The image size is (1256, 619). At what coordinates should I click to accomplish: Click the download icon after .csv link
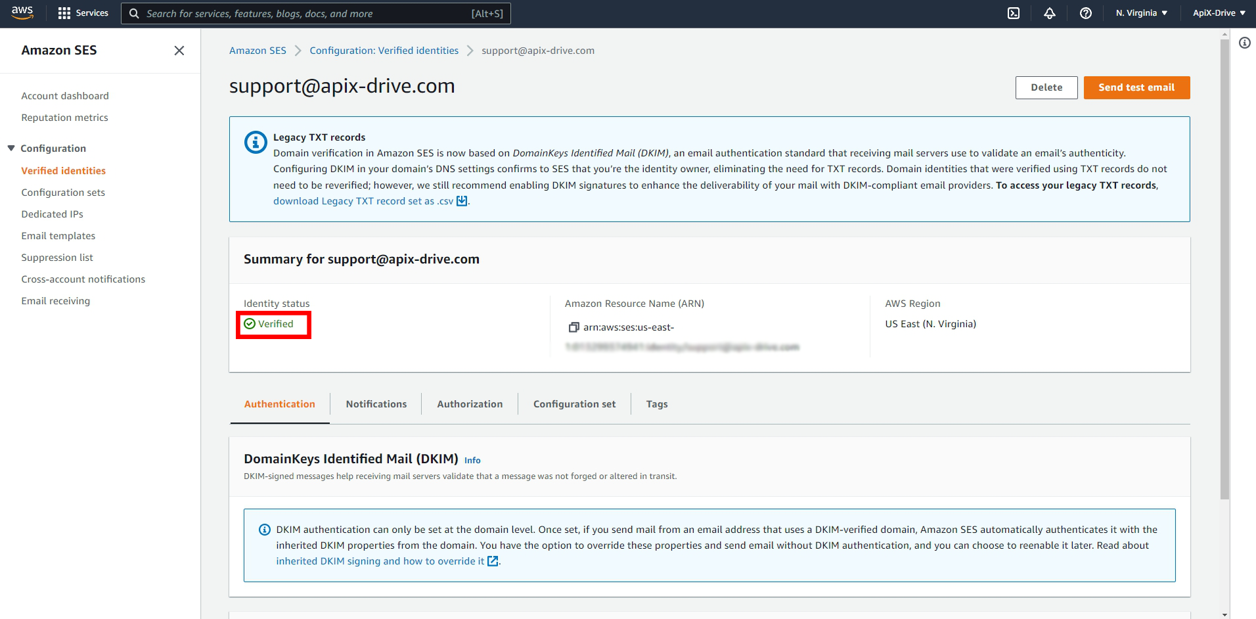click(x=462, y=201)
